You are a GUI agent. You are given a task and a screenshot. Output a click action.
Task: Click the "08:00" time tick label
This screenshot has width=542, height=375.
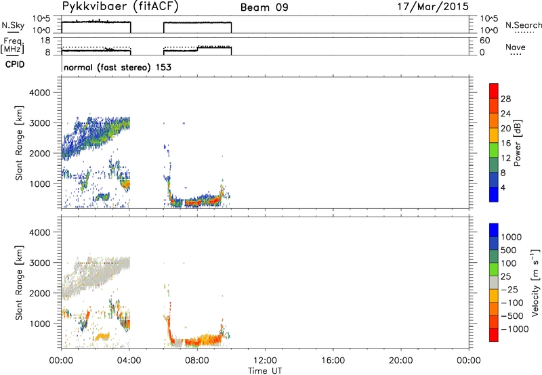point(197,361)
